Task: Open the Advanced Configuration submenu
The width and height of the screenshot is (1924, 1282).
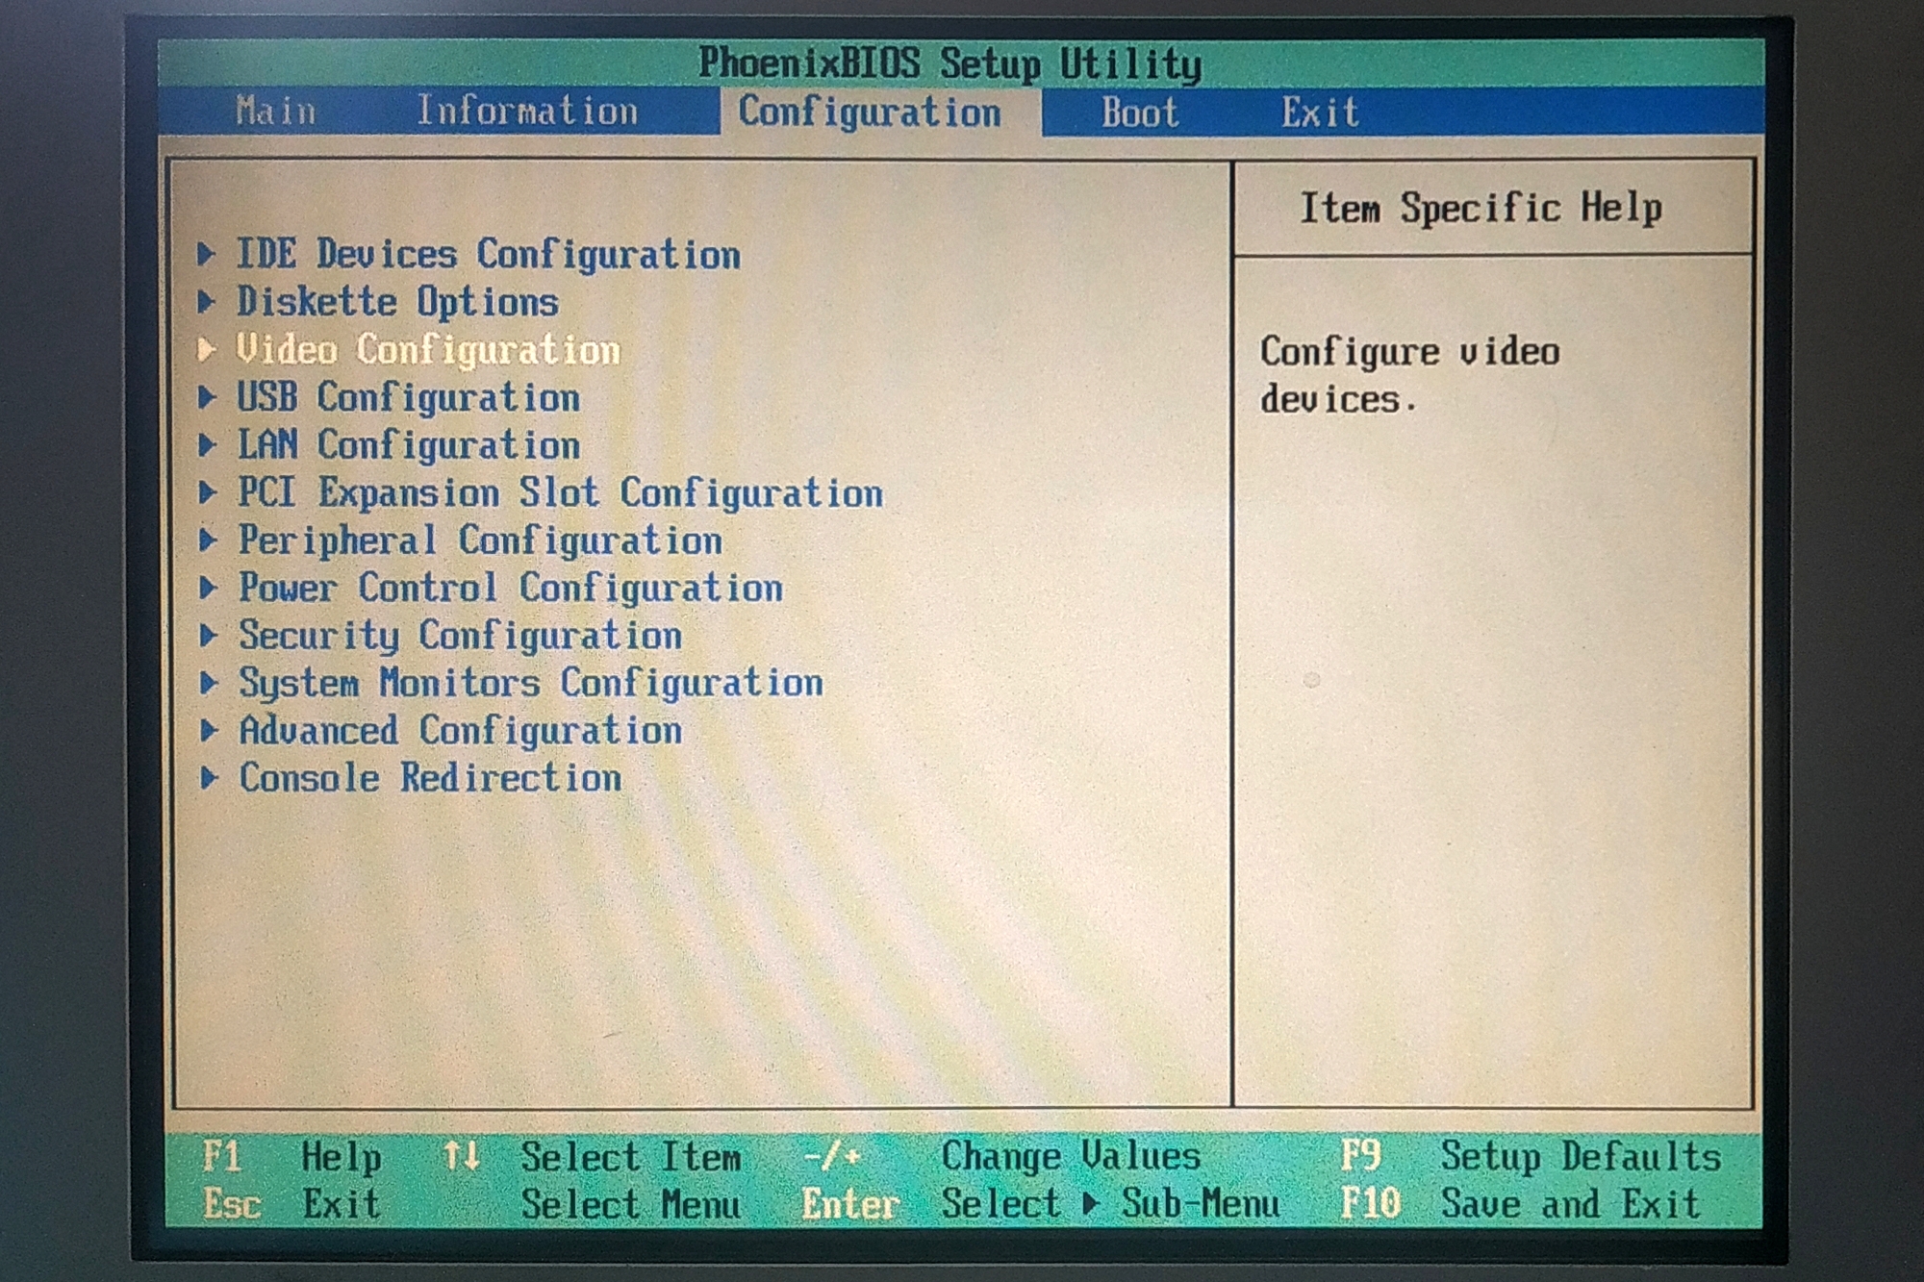Action: (x=461, y=730)
